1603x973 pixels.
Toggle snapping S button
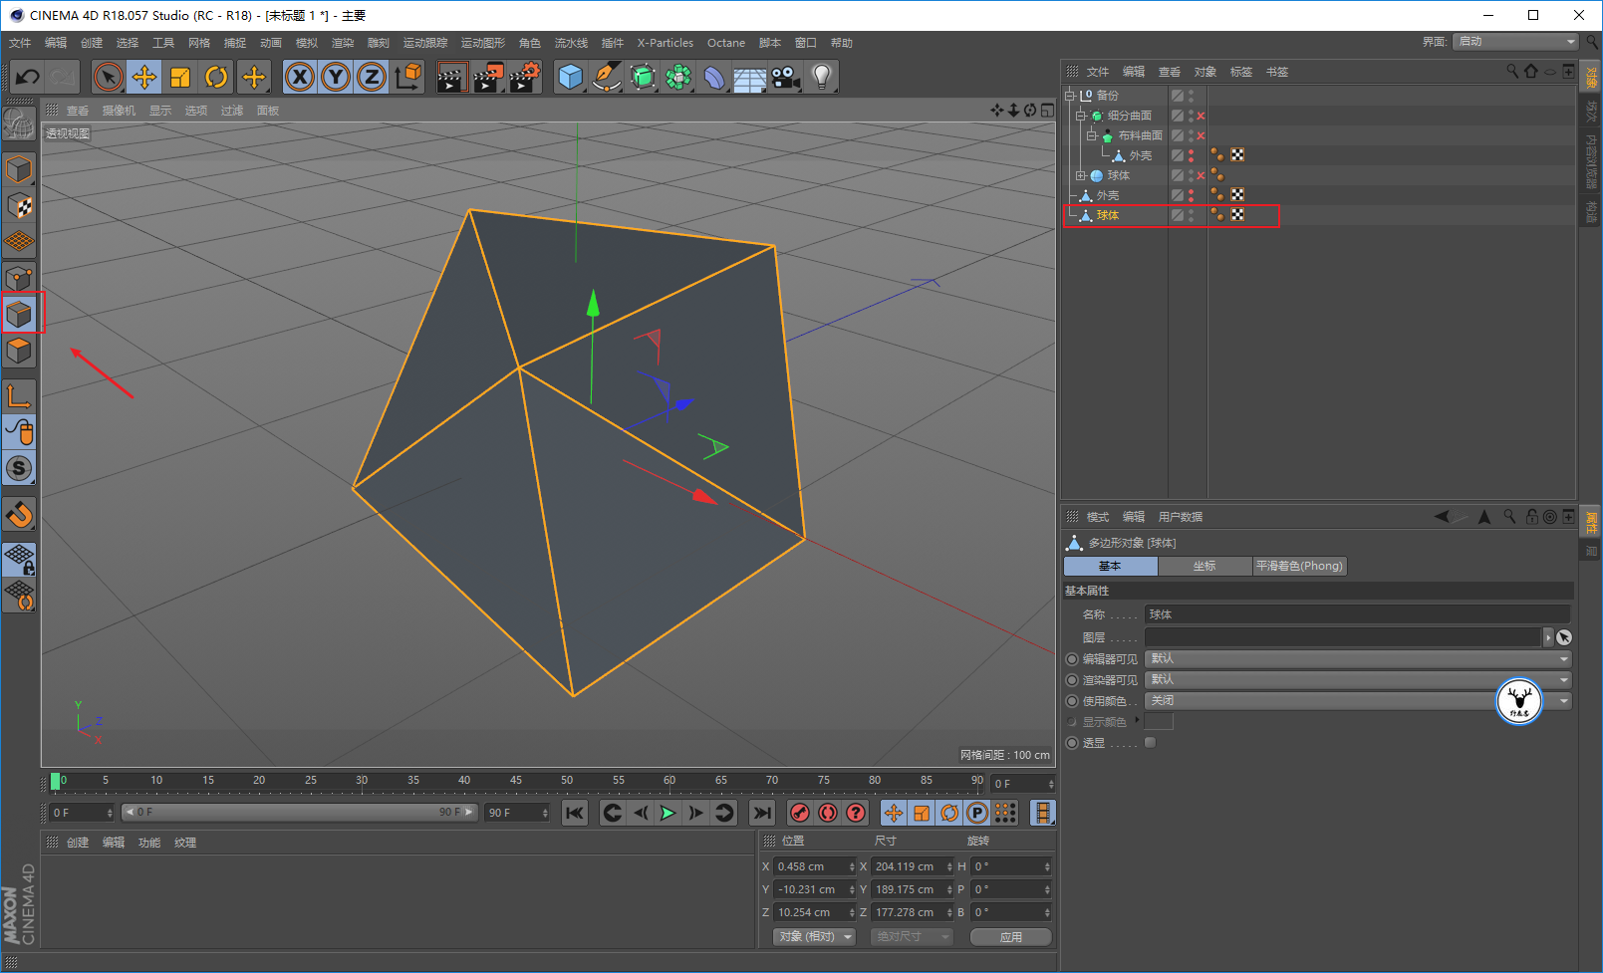pyautogui.click(x=19, y=468)
